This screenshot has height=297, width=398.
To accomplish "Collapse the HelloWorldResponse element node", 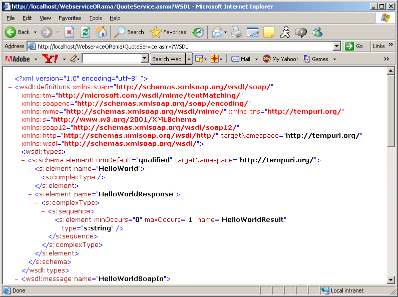I will (31, 194).
